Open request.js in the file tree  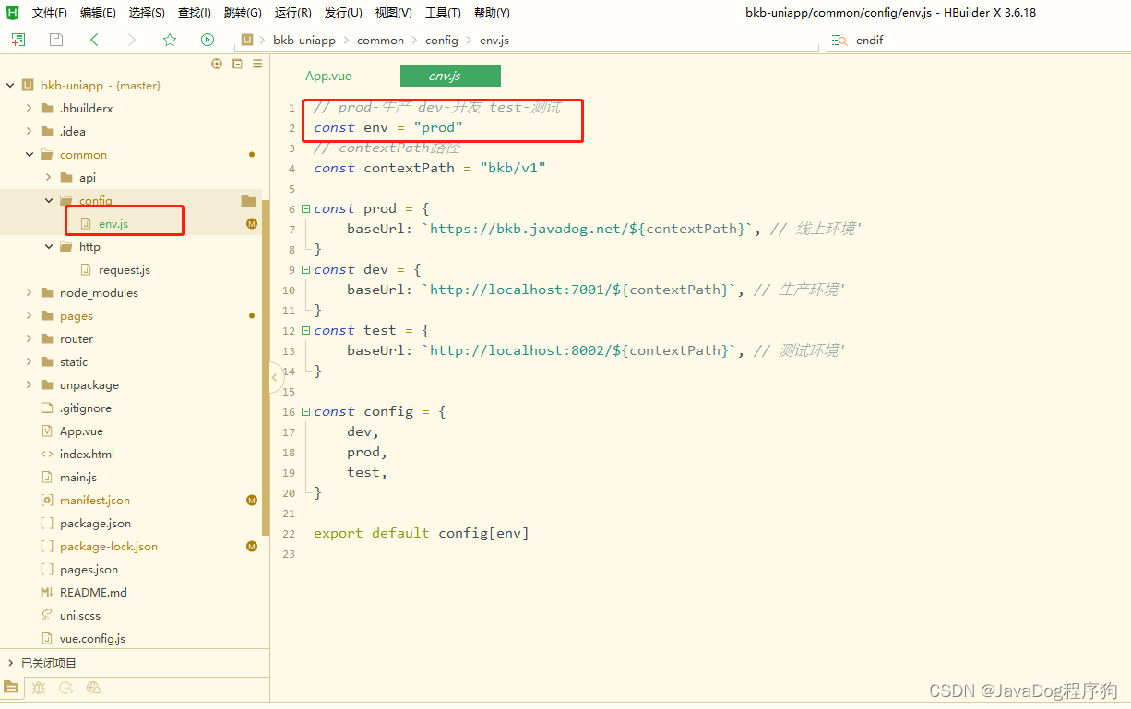125,269
